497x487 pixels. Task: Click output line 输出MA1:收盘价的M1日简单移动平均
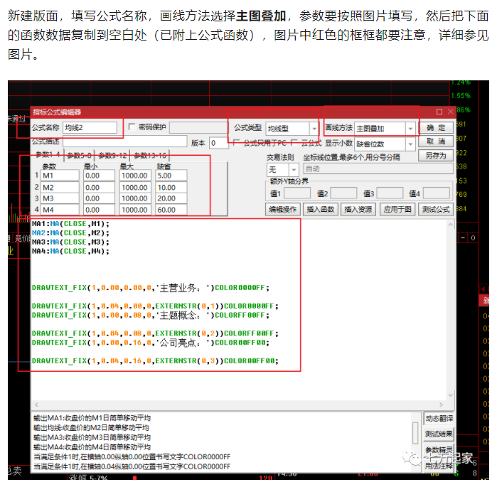click(x=92, y=418)
